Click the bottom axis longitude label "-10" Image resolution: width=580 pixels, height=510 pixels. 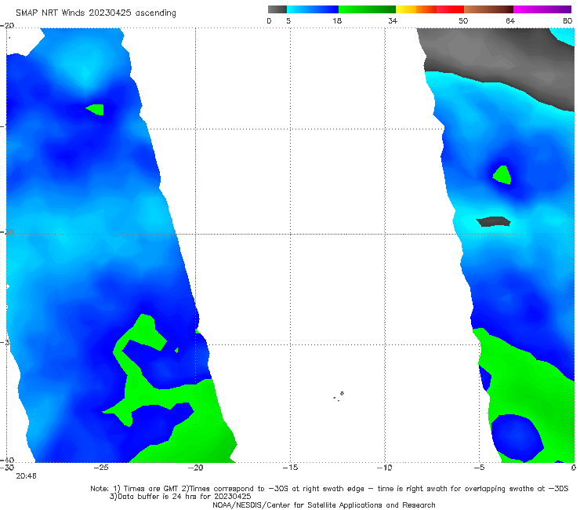pyautogui.click(x=385, y=468)
